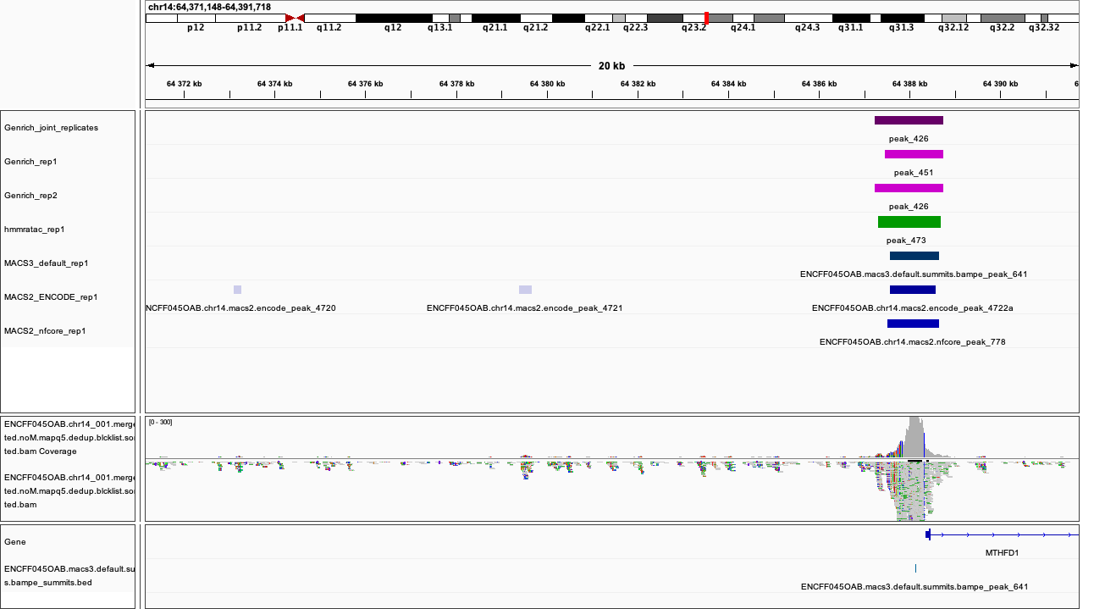Select the hmmratac_rep1 track name
Image resolution: width=1094 pixels, height=609 pixels.
pyautogui.click(x=35, y=230)
